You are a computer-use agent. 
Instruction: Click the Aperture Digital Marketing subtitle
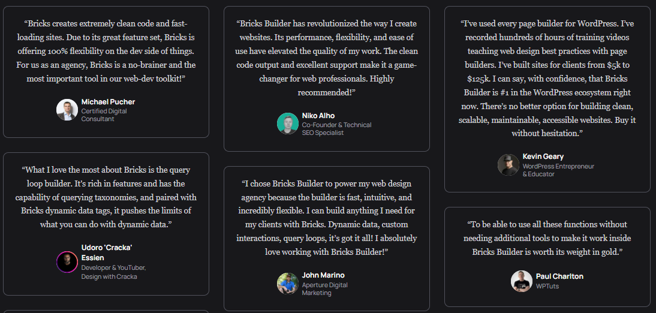324,289
